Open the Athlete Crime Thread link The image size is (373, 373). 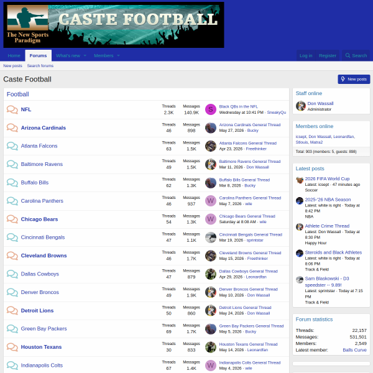point(327,226)
